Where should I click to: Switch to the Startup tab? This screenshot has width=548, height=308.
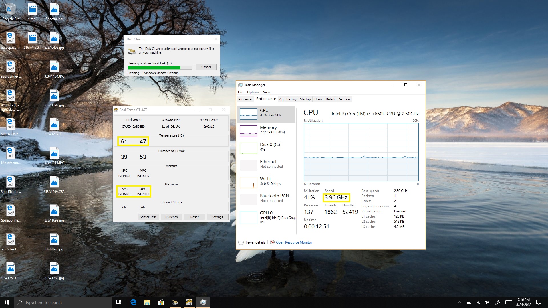[305, 99]
